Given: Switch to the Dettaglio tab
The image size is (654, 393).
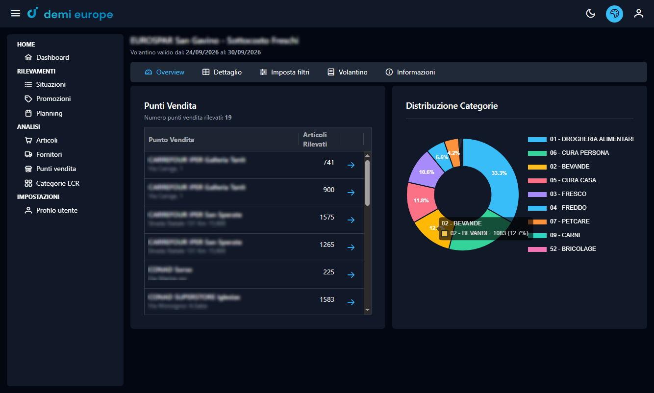Looking at the screenshot, I should click(x=222, y=72).
